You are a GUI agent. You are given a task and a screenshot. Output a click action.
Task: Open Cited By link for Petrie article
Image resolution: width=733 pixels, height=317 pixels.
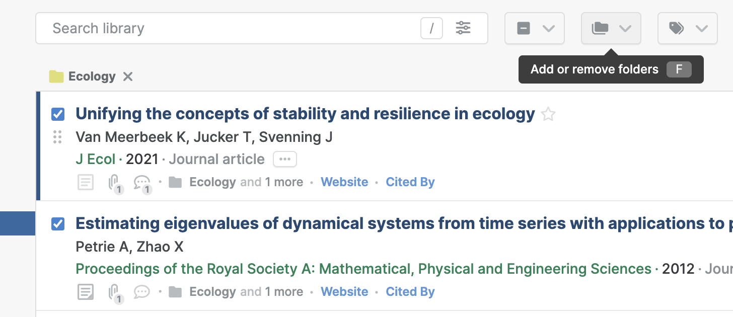410,292
